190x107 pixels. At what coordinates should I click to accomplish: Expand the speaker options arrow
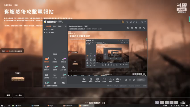[120, 79]
